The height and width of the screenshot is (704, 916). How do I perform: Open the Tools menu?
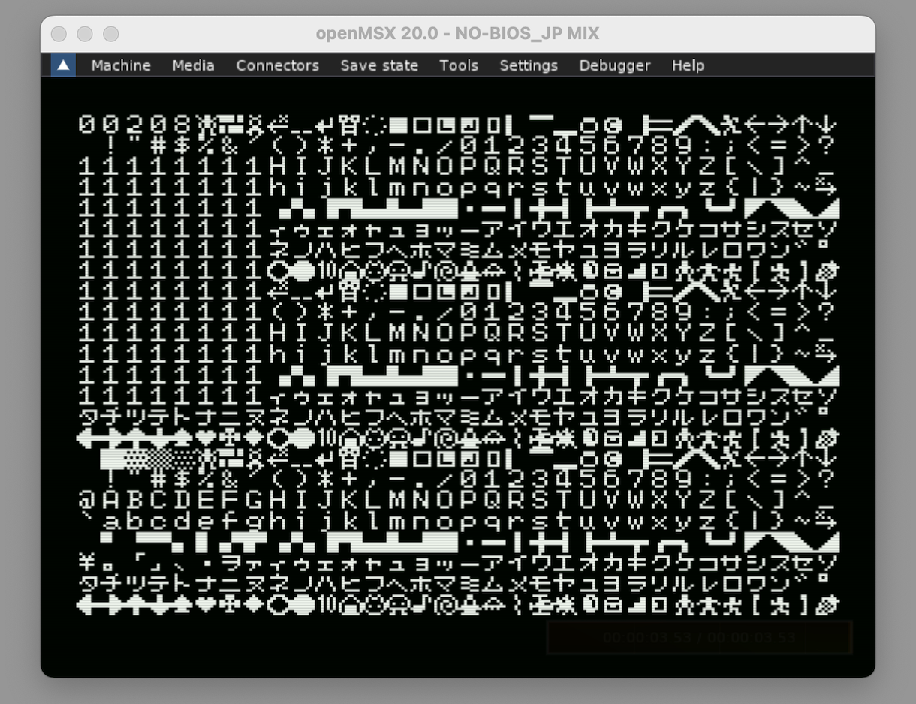[x=459, y=65]
